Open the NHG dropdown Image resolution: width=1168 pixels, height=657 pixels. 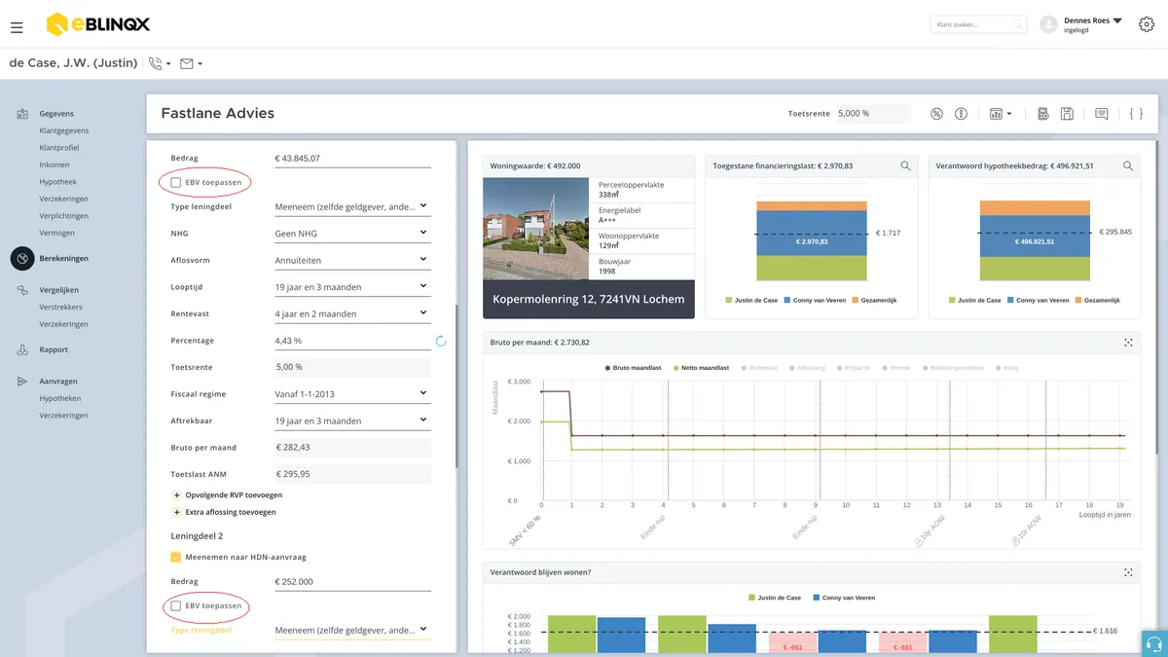pos(352,234)
